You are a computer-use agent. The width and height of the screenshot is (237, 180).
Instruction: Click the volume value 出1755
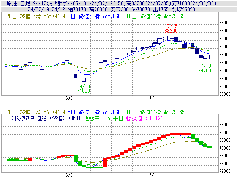[x=161, y=9]
